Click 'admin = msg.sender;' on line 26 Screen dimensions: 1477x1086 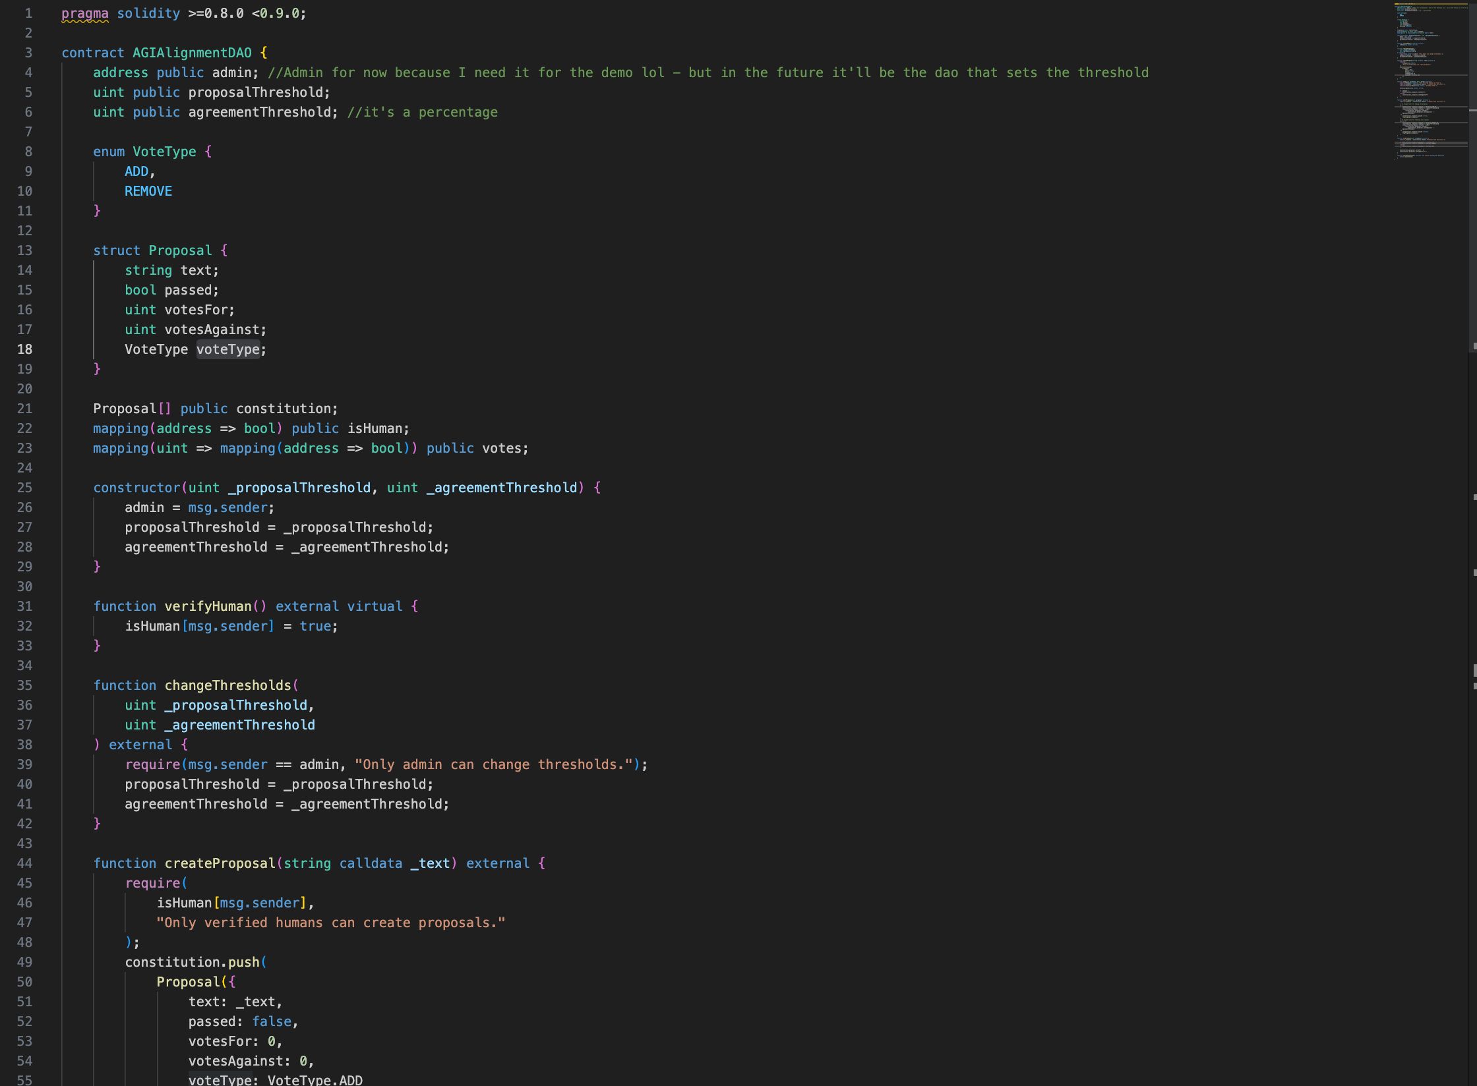[x=200, y=507]
